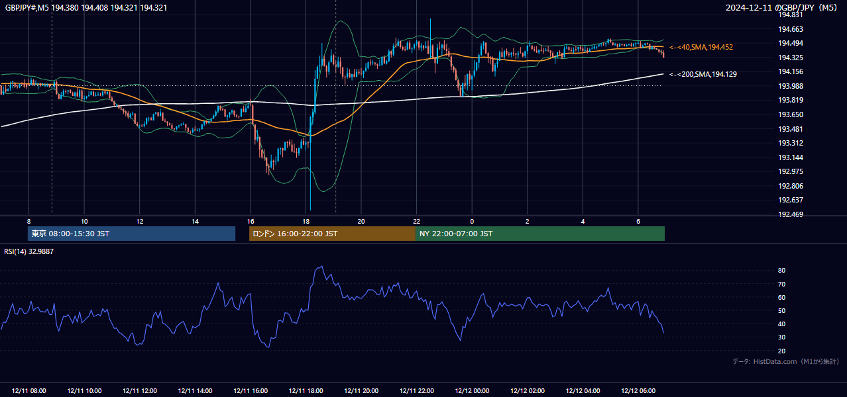Click RSI axis level 20

point(781,351)
